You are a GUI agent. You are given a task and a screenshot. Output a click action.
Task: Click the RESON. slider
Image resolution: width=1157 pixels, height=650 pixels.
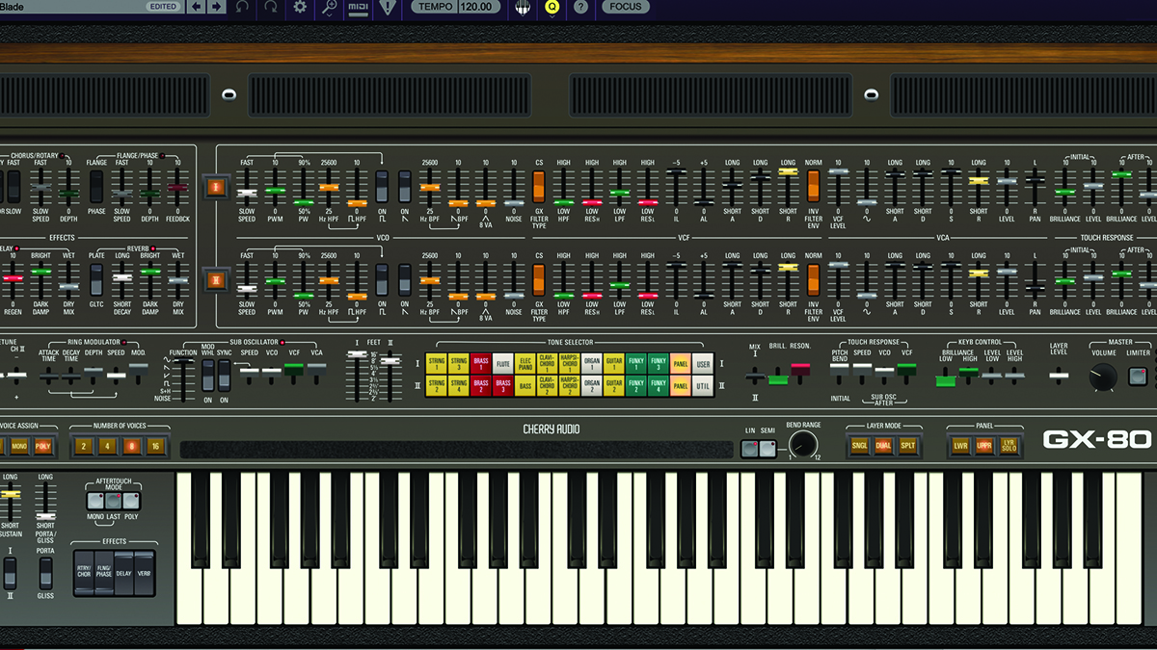tap(800, 375)
